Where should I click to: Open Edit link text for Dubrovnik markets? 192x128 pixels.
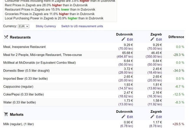[x=130, y=117]
